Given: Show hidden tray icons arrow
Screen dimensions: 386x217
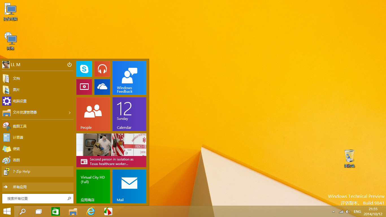Looking at the screenshot, I should coord(334,212).
